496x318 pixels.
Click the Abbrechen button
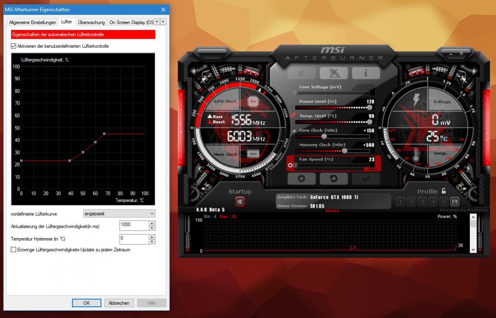(x=119, y=303)
